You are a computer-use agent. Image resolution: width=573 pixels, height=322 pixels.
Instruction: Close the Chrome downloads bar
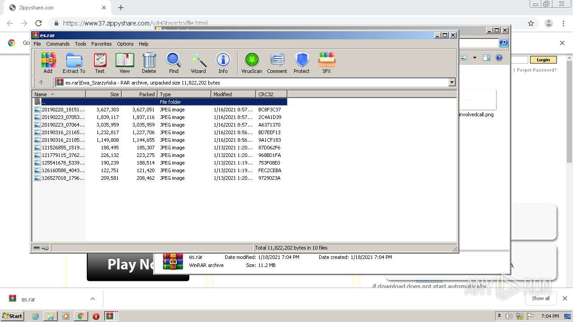[x=564, y=298]
